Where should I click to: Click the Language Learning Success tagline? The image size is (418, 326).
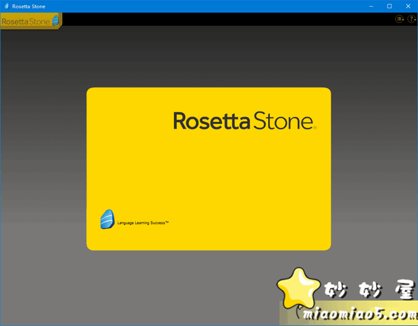click(x=143, y=223)
